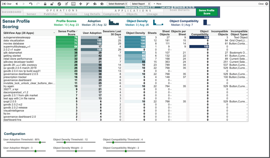Open the Publisher tab

click(x=51, y=14)
